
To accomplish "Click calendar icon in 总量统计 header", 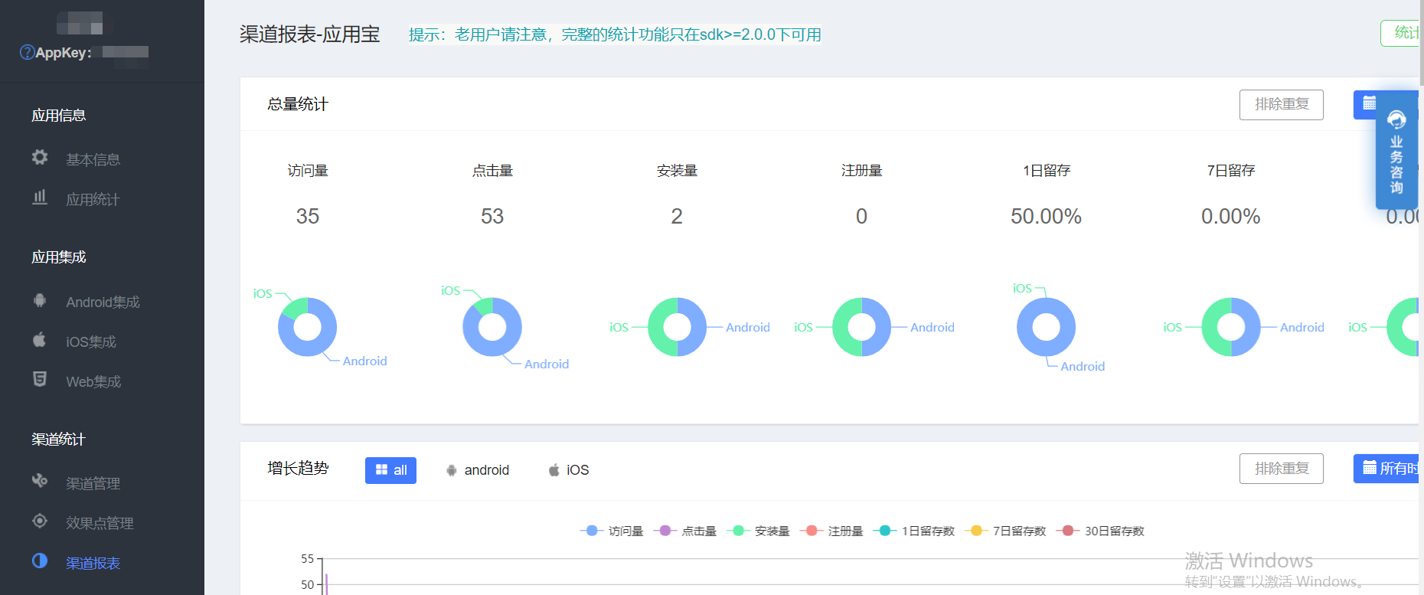I will pos(1370,103).
